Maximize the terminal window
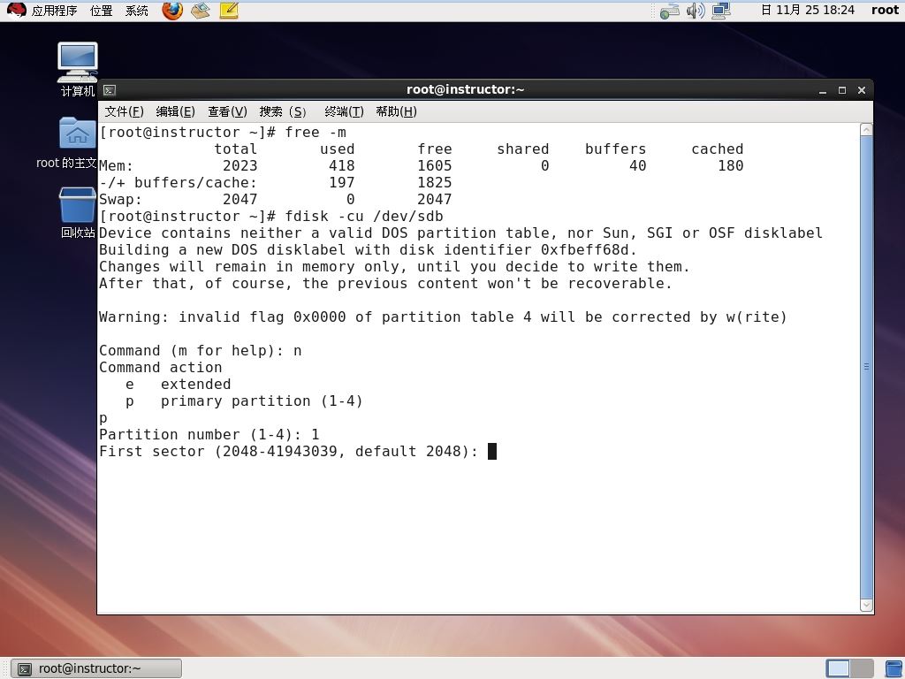The height and width of the screenshot is (679, 905). (x=842, y=90)
